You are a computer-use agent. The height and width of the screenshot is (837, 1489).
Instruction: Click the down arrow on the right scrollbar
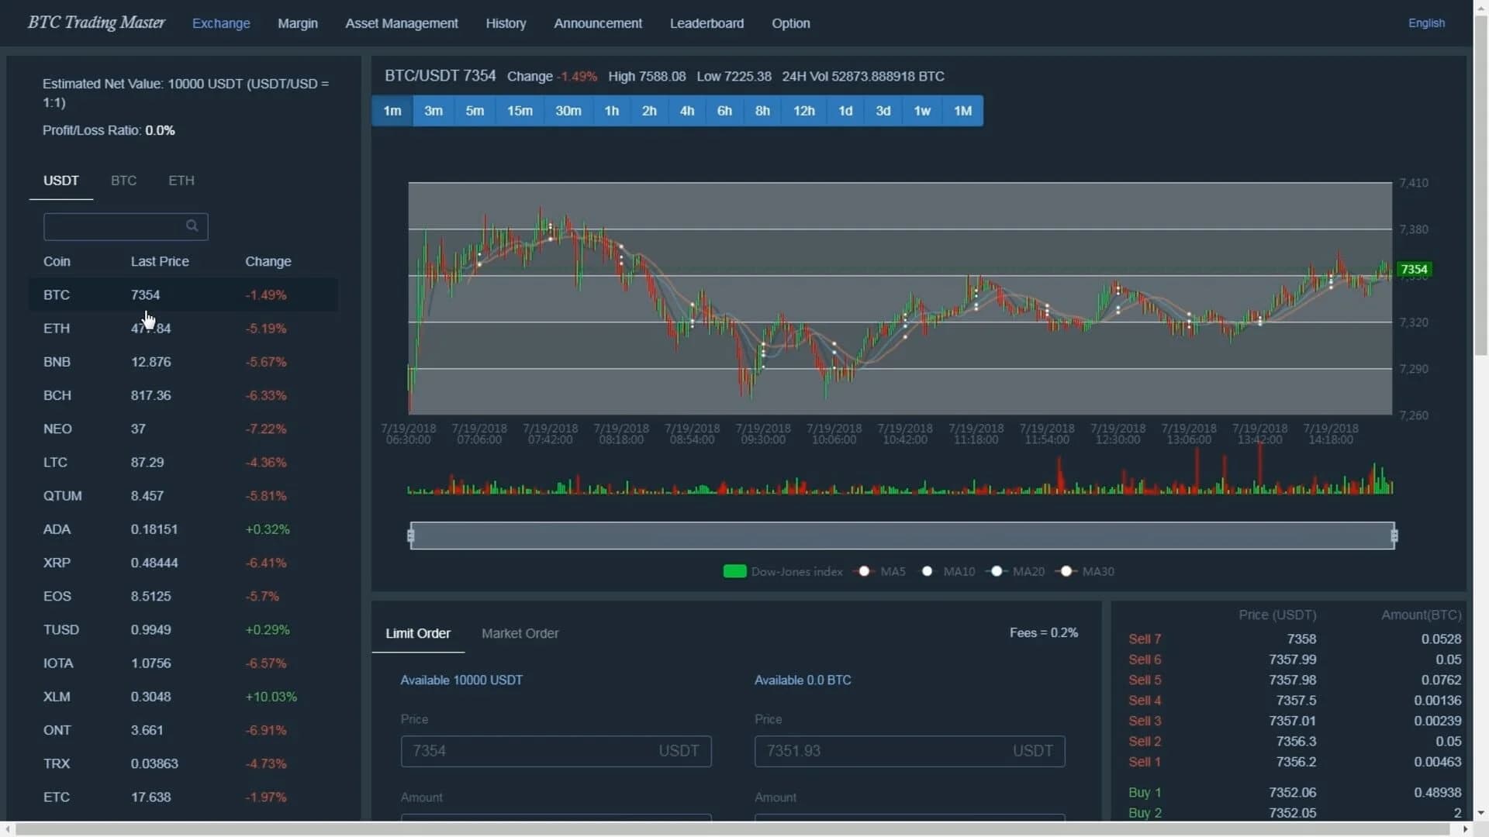tap(1480, 812)
